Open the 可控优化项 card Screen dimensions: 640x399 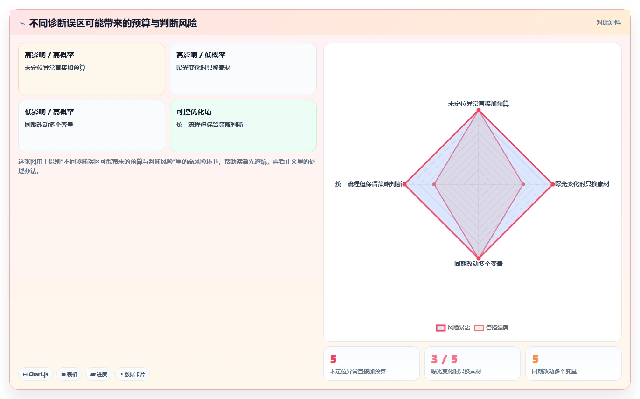[243, 126]
